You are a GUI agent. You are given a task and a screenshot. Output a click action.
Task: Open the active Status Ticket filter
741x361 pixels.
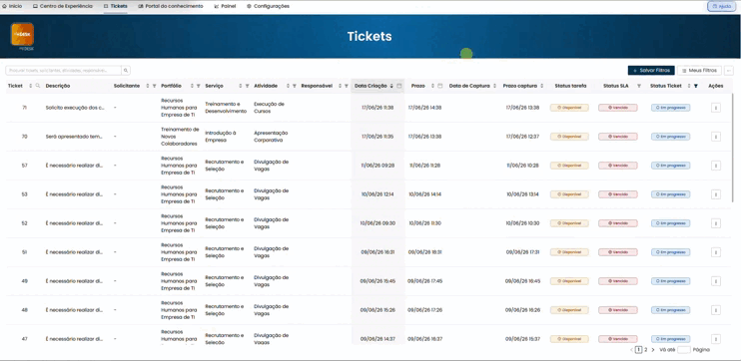[x=695, y=86]
